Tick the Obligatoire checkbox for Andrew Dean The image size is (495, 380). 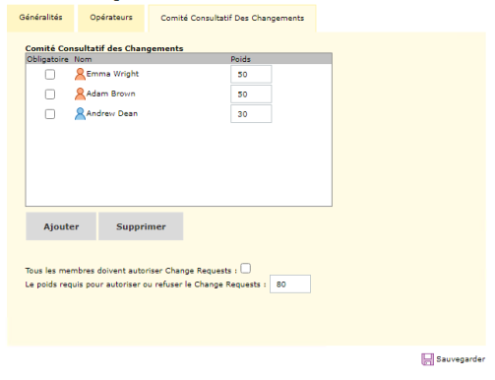[50, 114]
